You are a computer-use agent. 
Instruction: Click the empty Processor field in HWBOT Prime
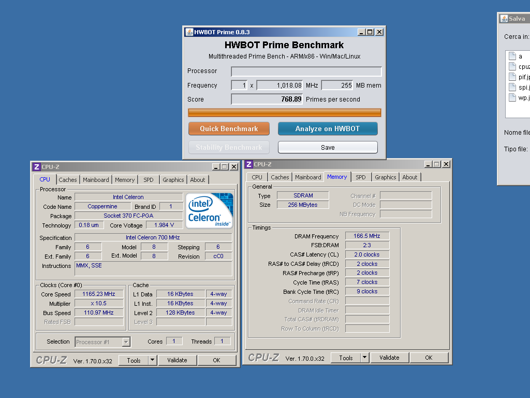pyautogui.click(x=306, y=72)
